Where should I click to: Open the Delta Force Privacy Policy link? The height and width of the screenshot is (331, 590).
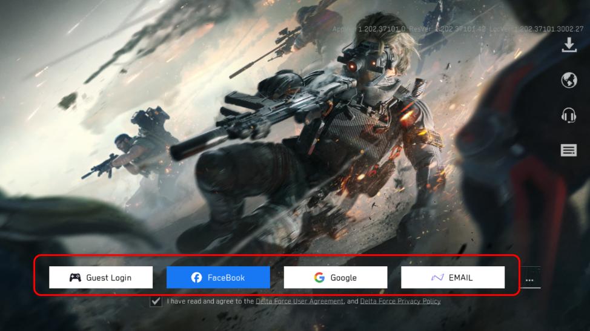coord(400,301)
